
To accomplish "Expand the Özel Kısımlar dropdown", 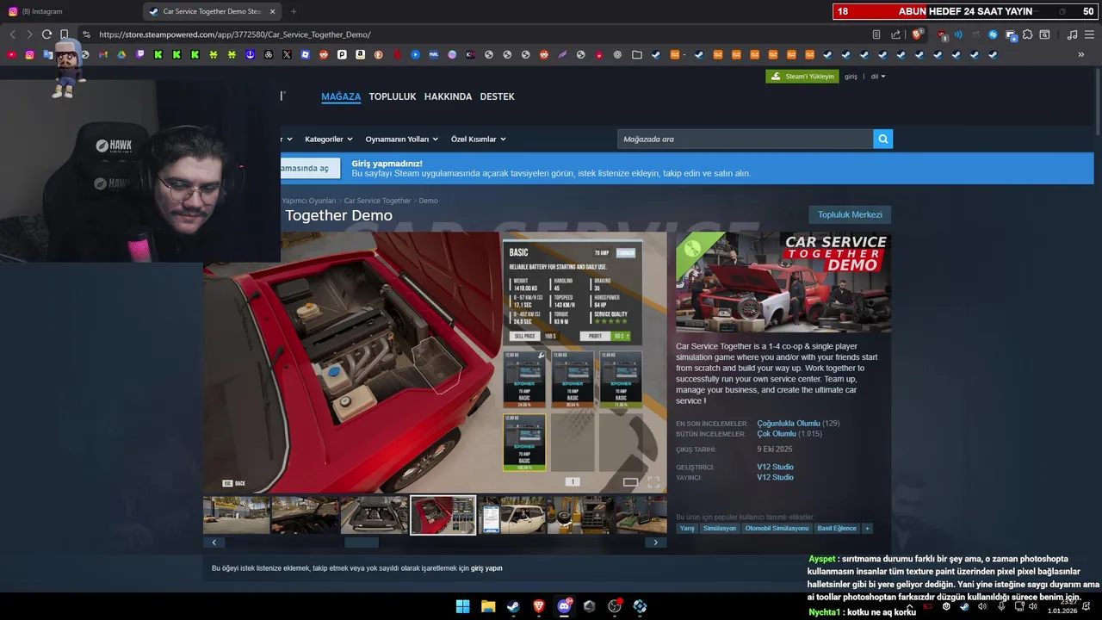I will (478, 139).
